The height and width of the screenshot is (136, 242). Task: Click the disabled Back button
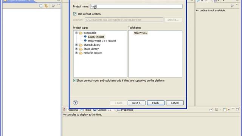click(x=118, y=103)
